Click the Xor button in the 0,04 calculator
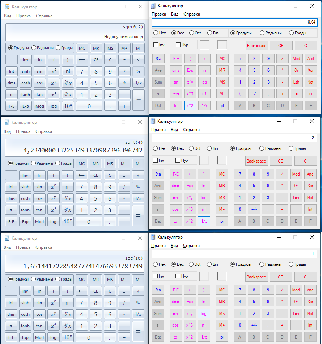 tap(310, 70)
